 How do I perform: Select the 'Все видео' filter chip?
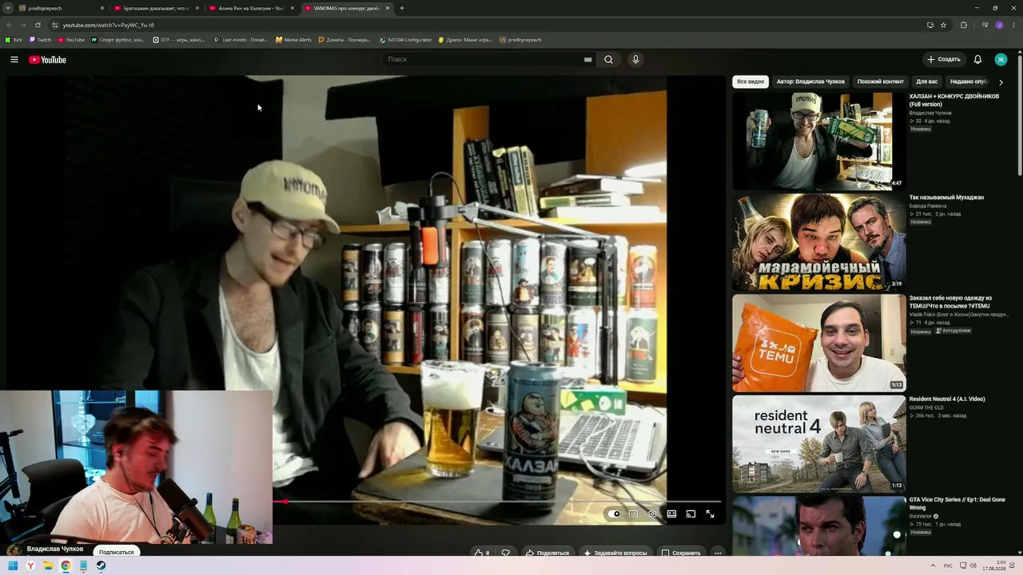(750, 81)
